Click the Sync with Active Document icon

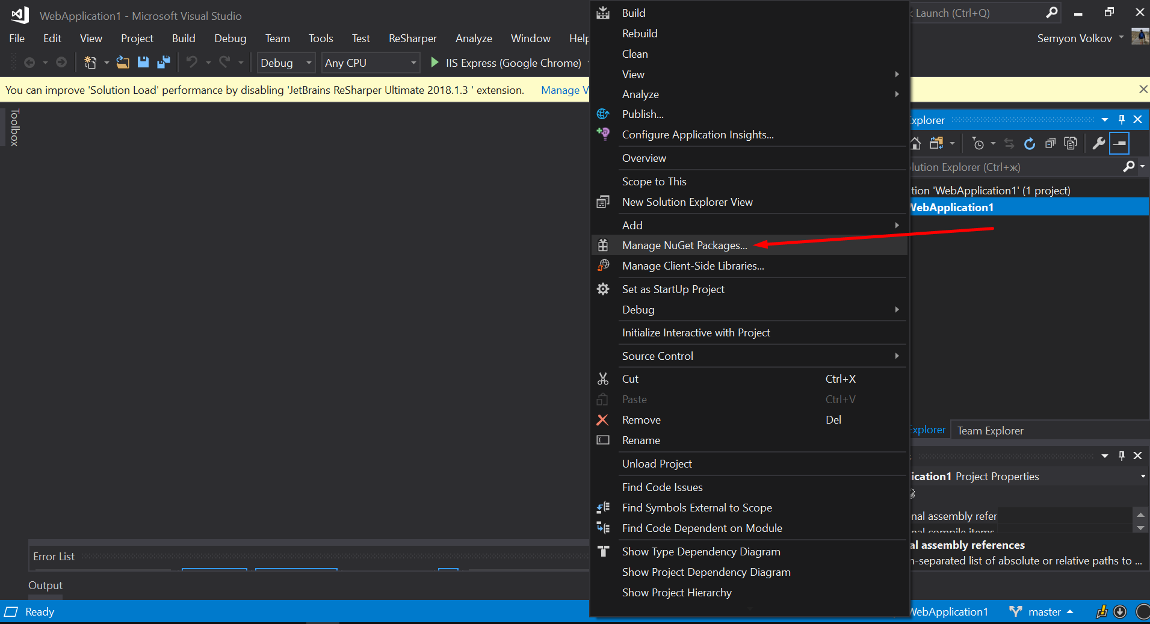1009,143
